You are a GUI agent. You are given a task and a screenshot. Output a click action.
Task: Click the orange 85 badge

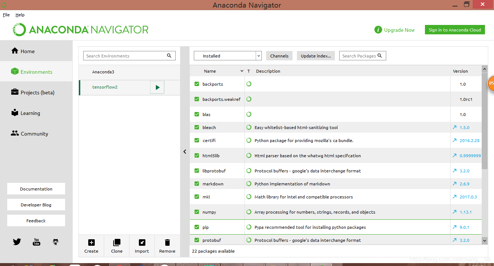click(491, 83)
